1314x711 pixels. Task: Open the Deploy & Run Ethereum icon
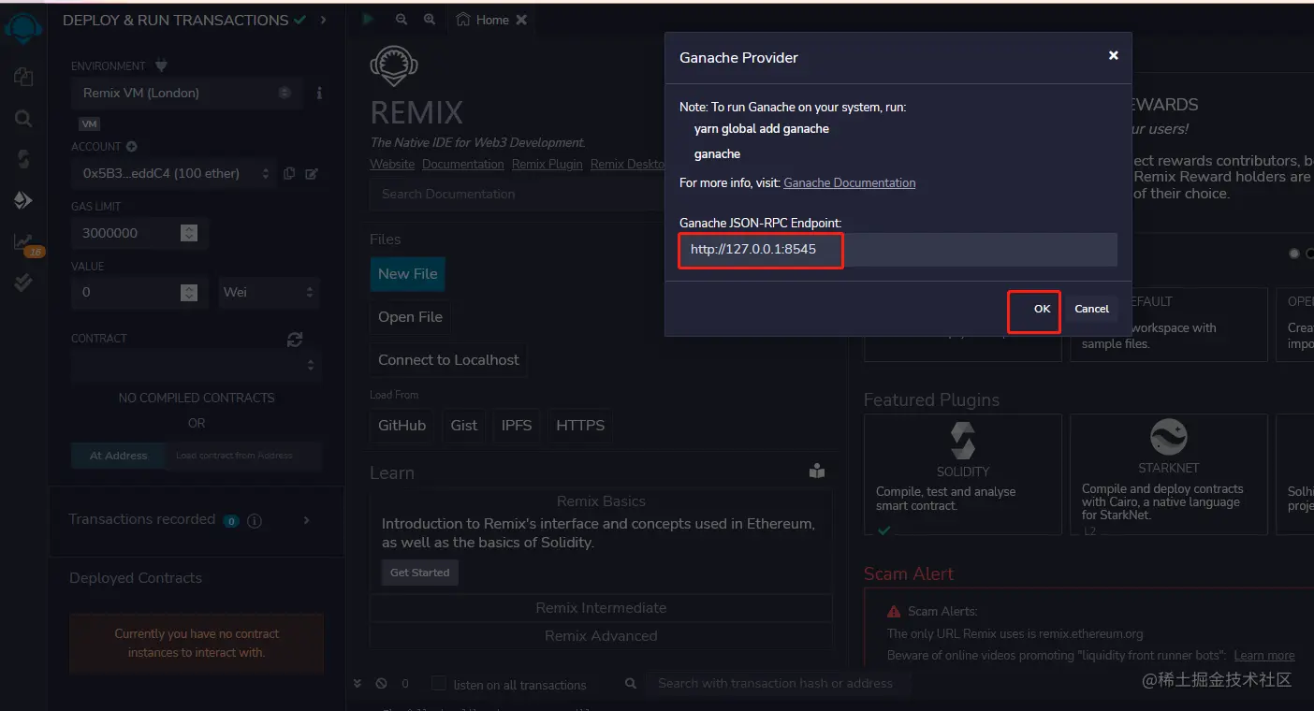(23, 200)
